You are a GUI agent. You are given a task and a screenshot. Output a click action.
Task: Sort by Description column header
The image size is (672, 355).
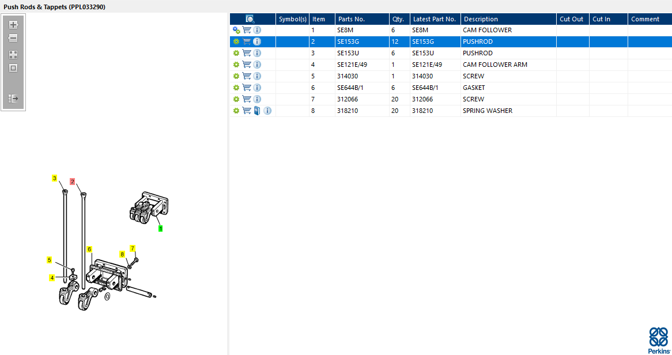pos(508,19)
